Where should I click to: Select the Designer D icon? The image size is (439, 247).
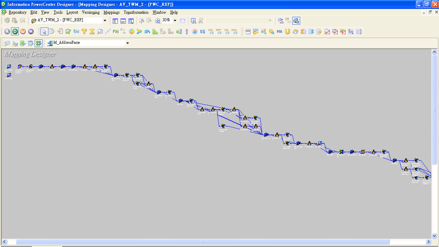[x=15, y=32]
